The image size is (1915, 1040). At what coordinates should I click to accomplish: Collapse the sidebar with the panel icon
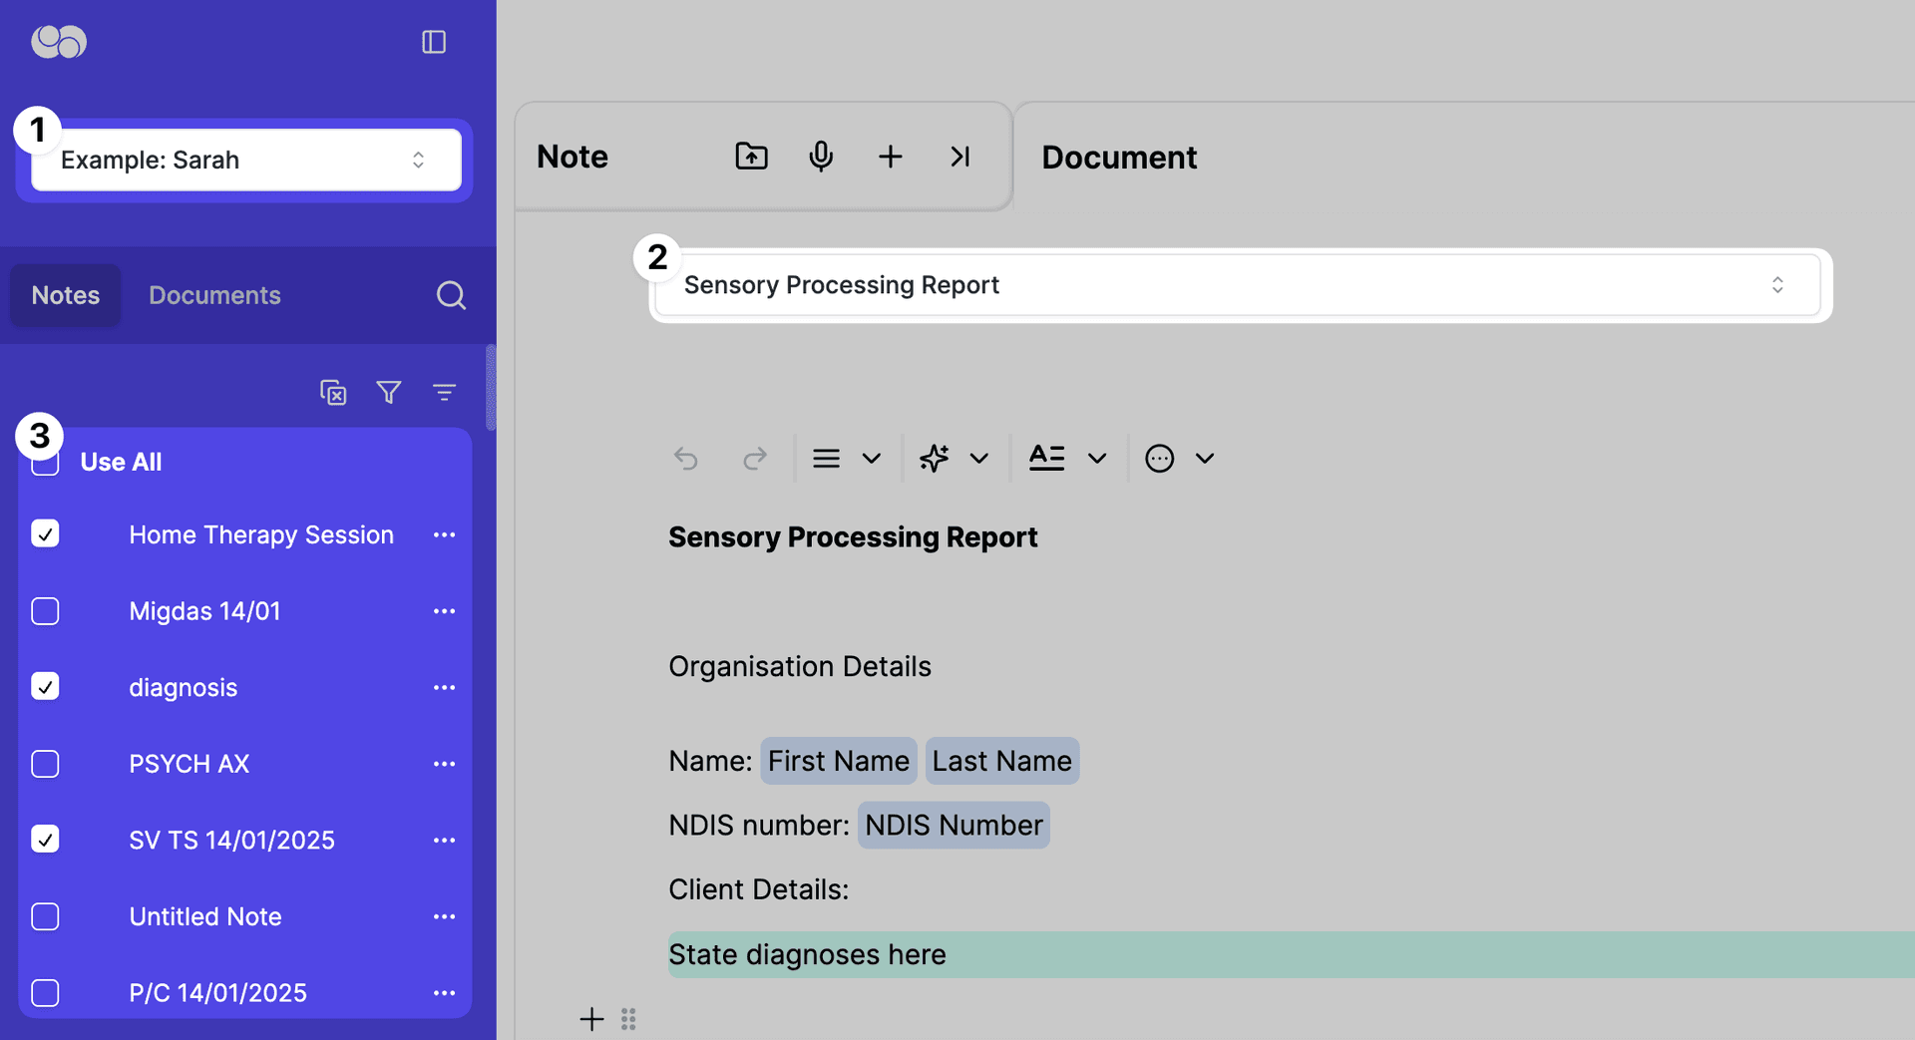click(x=434, y=42)
